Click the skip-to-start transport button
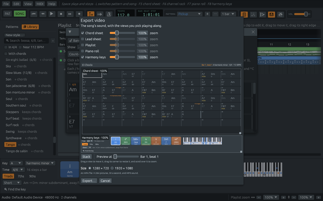 pos(34,14)
